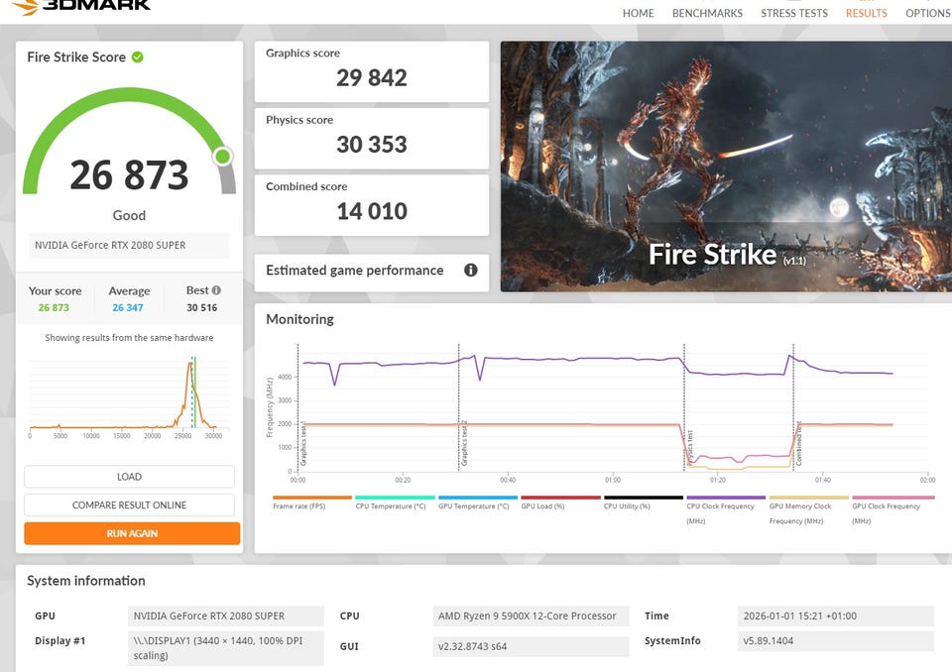Click the green validated checkmark icon
952x672 pixels.
coord(138,57)
